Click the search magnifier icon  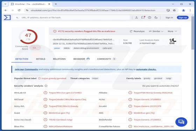coord(17,18)
